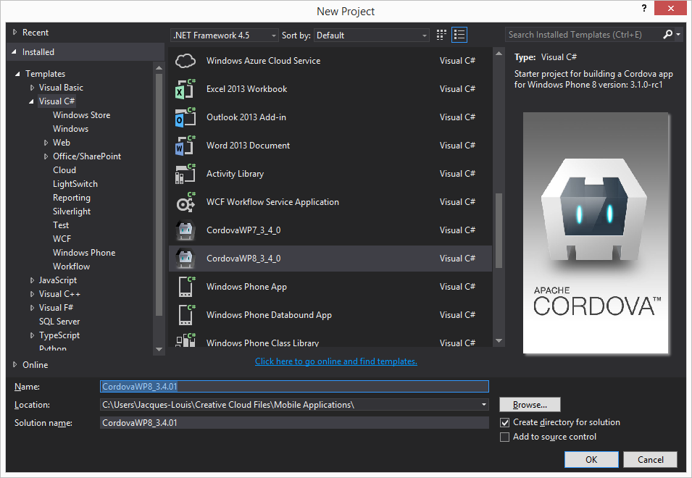Click the template list scrollbar thumb
692x478 pixels.
(499, 230)
